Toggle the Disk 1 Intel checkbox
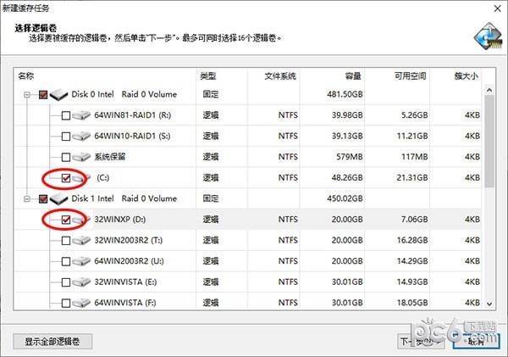The width and height of the screenshot is (508, 357). 43,199
